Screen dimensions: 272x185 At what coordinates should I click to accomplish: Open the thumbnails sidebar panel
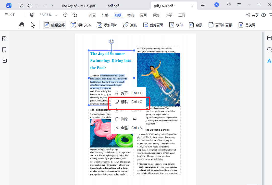pos(4,39)
